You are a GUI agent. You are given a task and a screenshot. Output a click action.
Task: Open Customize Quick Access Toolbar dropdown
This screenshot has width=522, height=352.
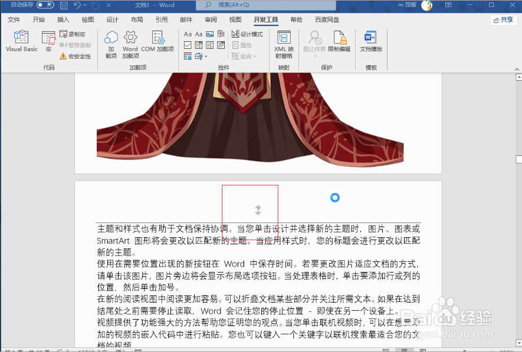[x=109, y=5]
